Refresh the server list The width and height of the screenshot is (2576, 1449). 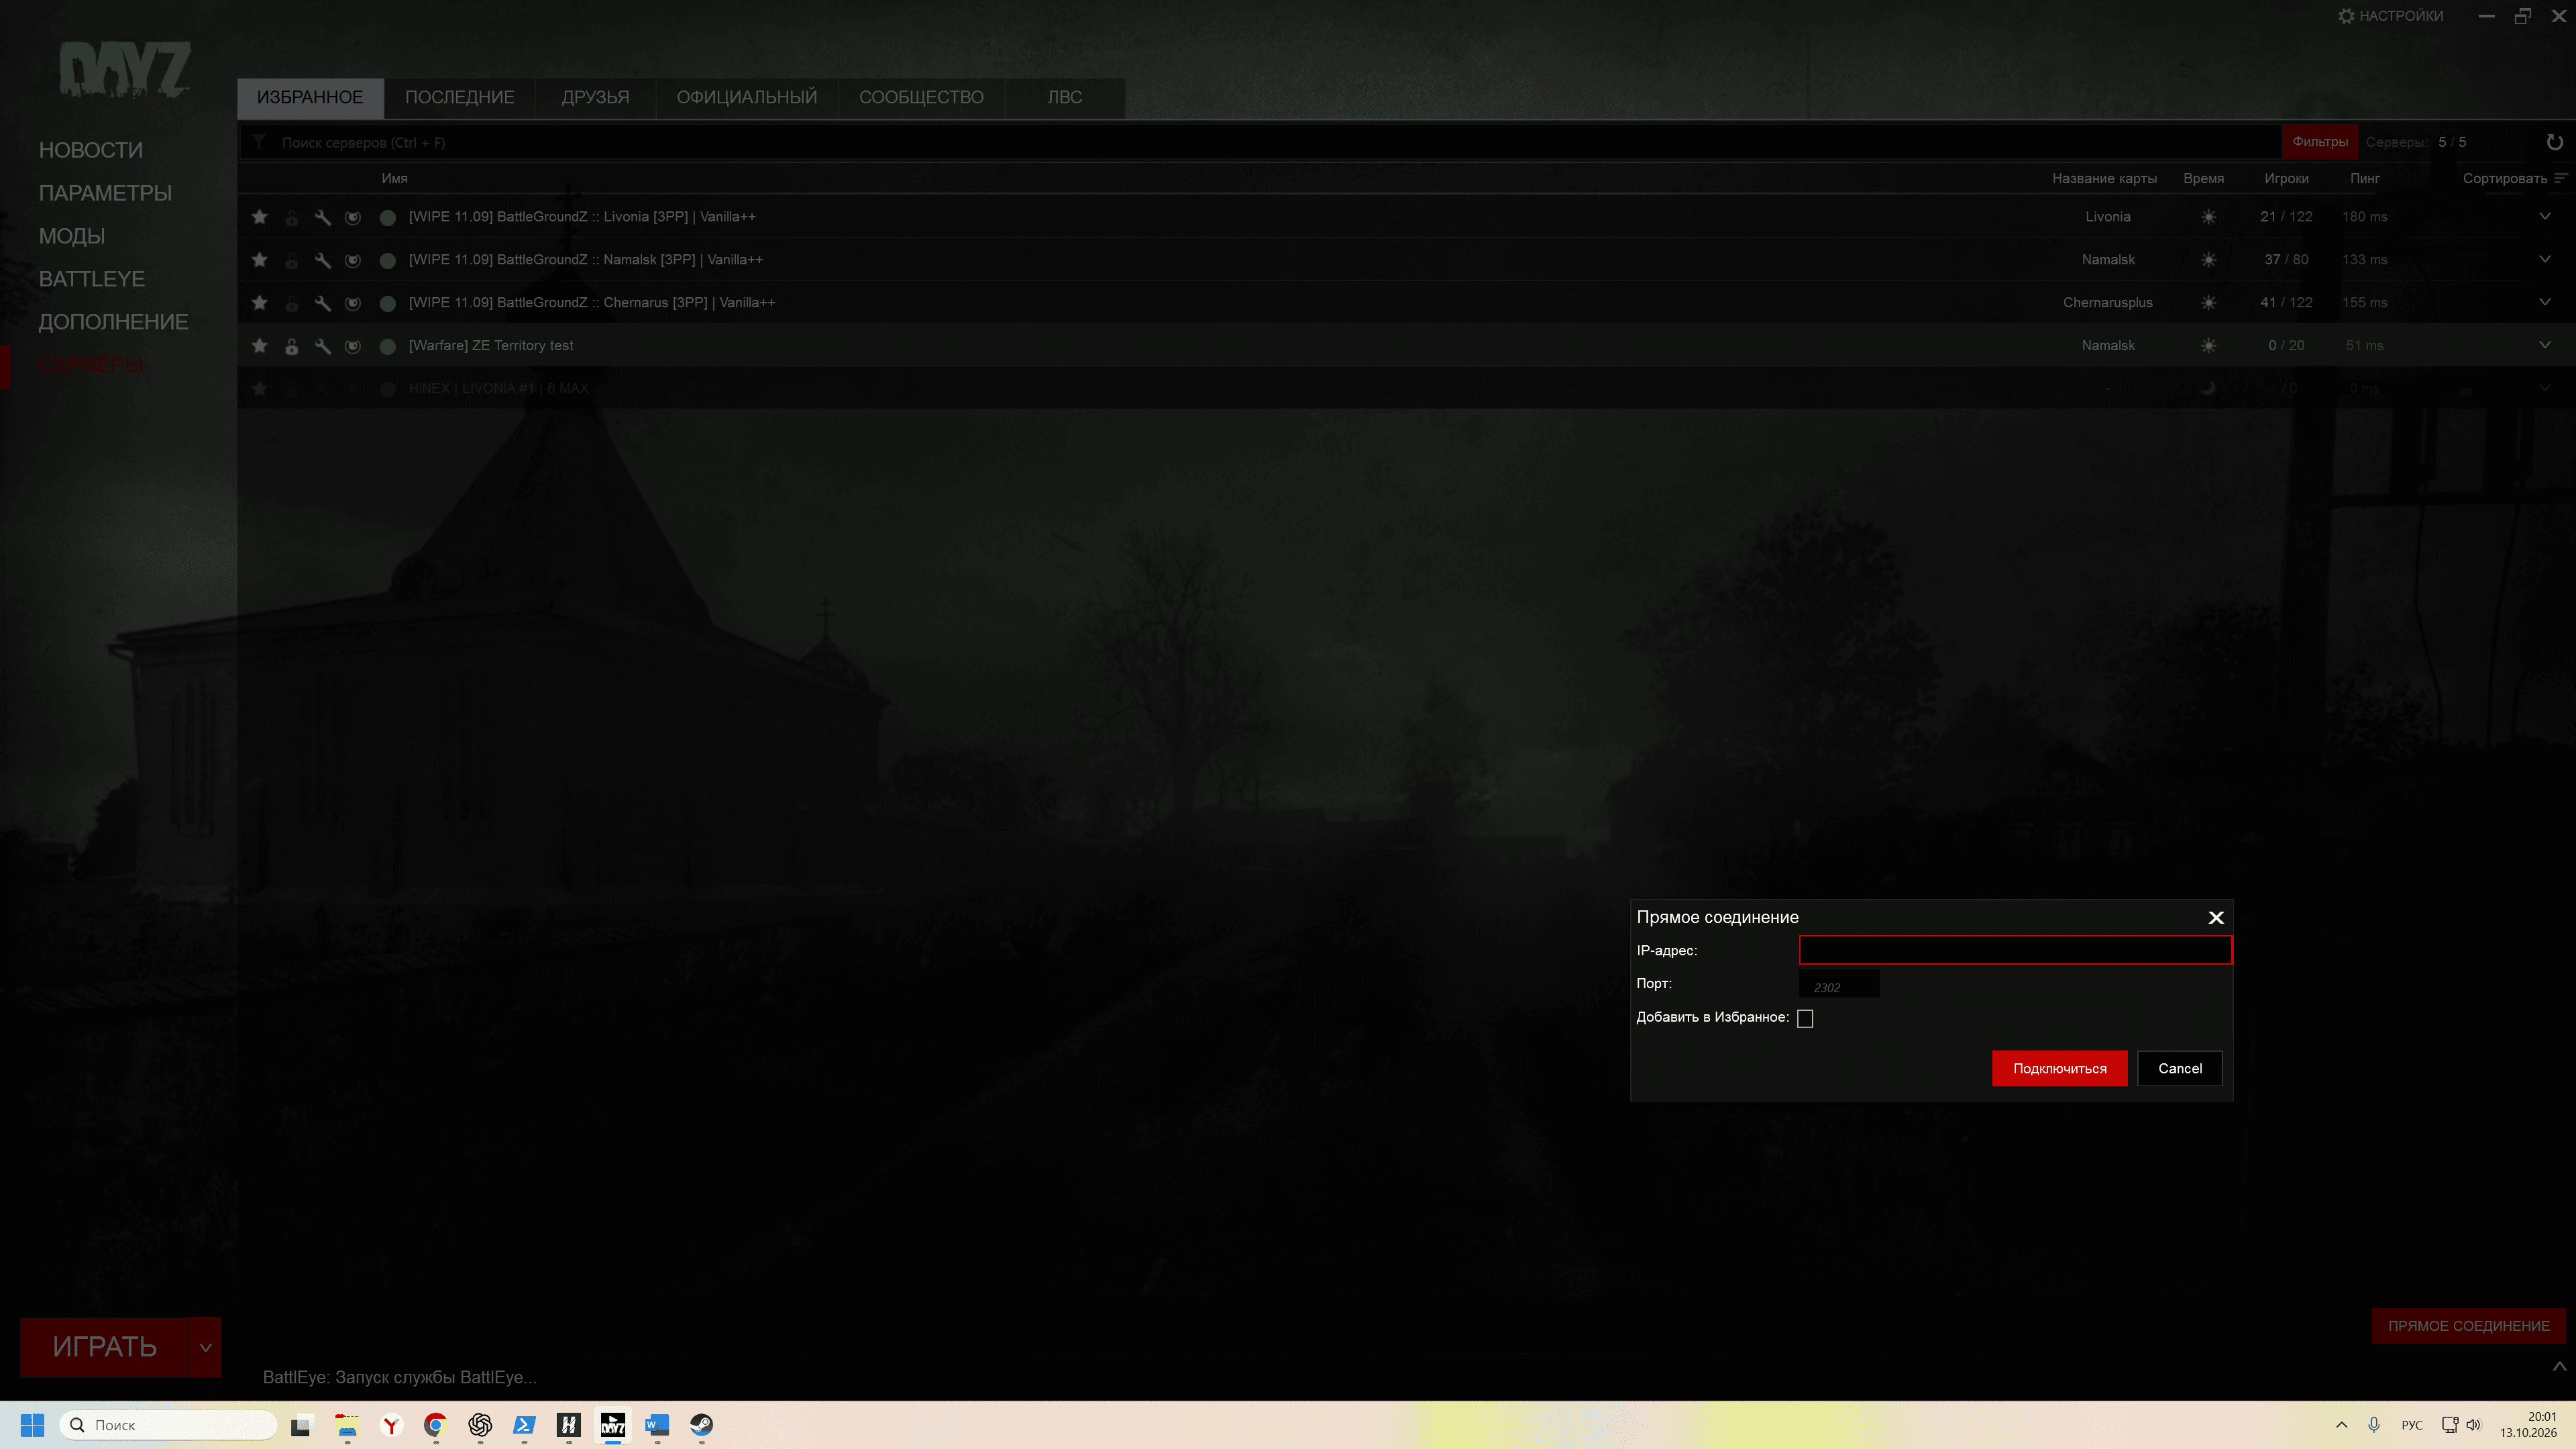(2554, 142)
